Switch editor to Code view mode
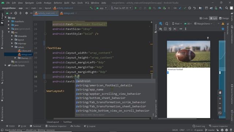Viewport: 234px width, 132px height. 203,18
